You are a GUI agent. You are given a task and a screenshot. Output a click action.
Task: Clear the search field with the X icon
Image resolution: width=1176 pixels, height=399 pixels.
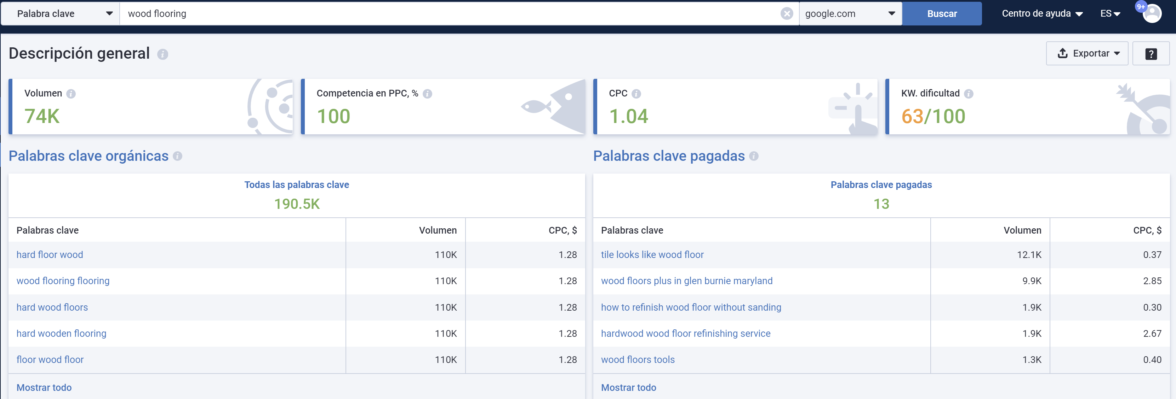pyautogui.click(x=787, y=13)
